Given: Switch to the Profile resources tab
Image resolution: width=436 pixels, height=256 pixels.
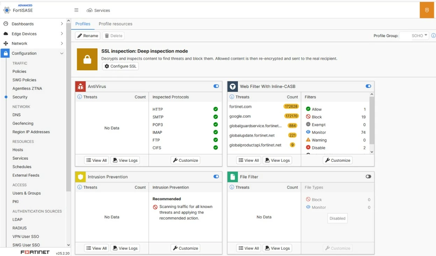Looking at the screenshot, I should [115, 24].
